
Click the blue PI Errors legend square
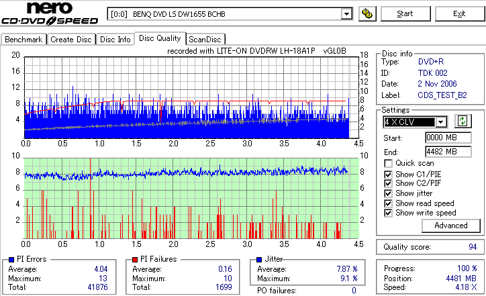(x=11, y=260)
